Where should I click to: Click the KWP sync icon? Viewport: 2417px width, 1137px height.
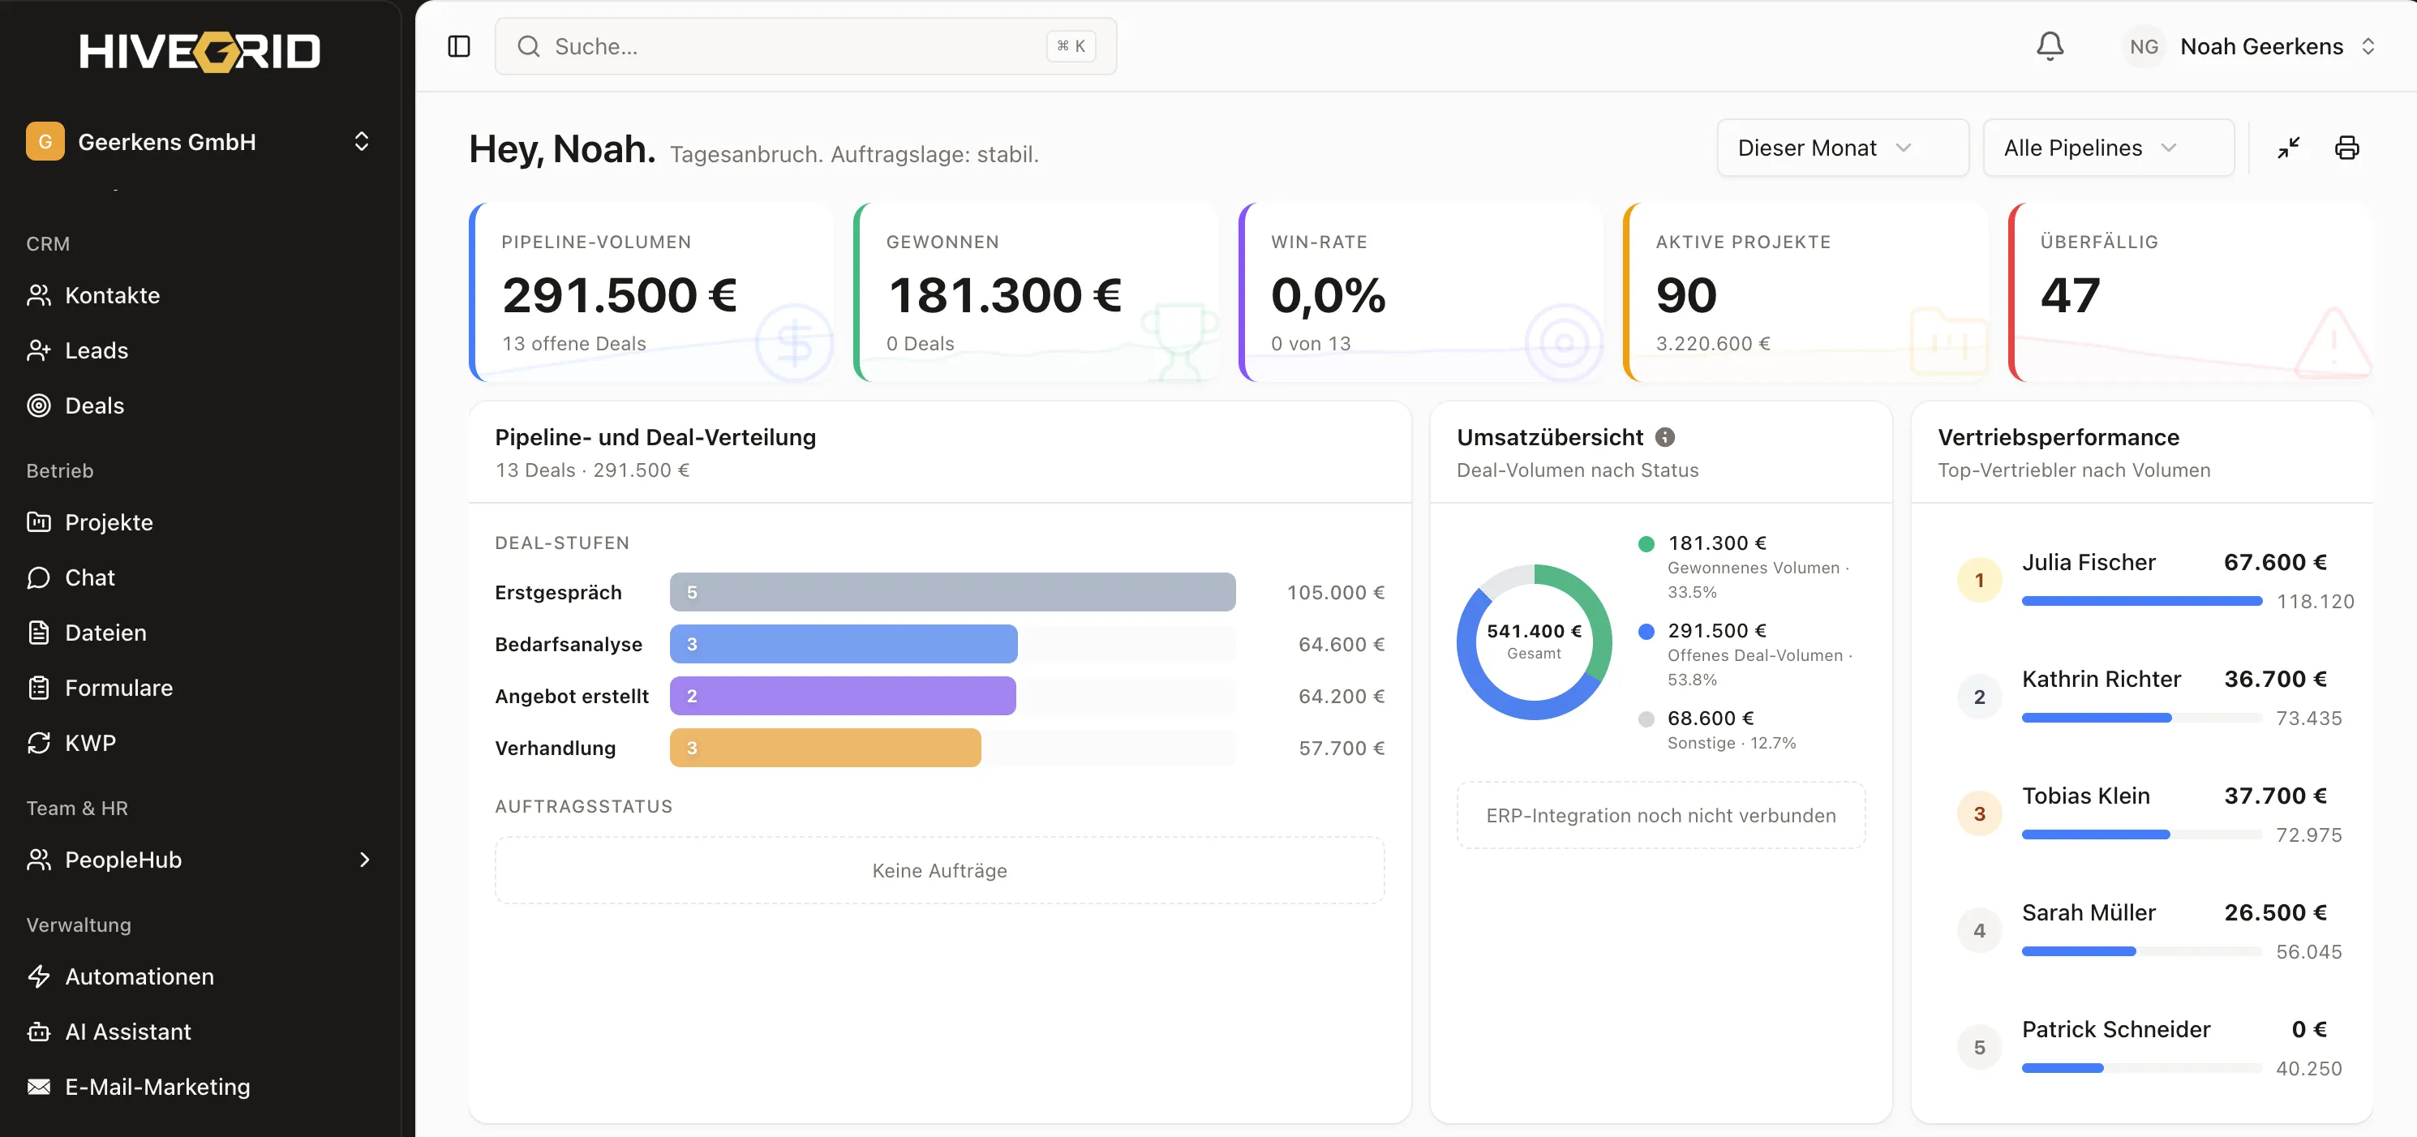[x=38, y=743]
